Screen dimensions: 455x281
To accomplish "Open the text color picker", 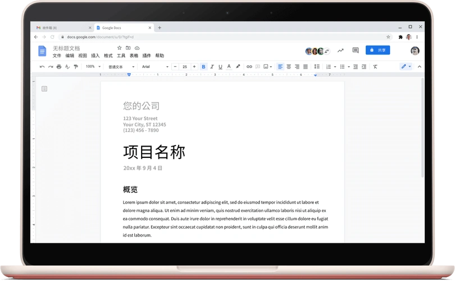I will pos(229,67).
